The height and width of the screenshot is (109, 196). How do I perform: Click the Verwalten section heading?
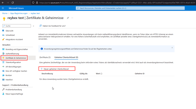[x=6, y=45]
